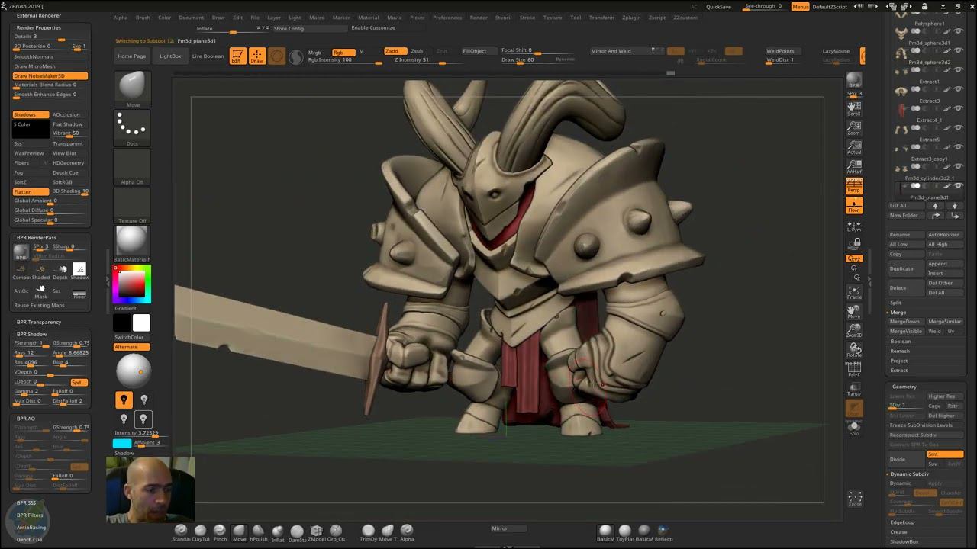Collapse the BPR Shadow section
This screenshot has width=977, height=549.
(32, 334)
